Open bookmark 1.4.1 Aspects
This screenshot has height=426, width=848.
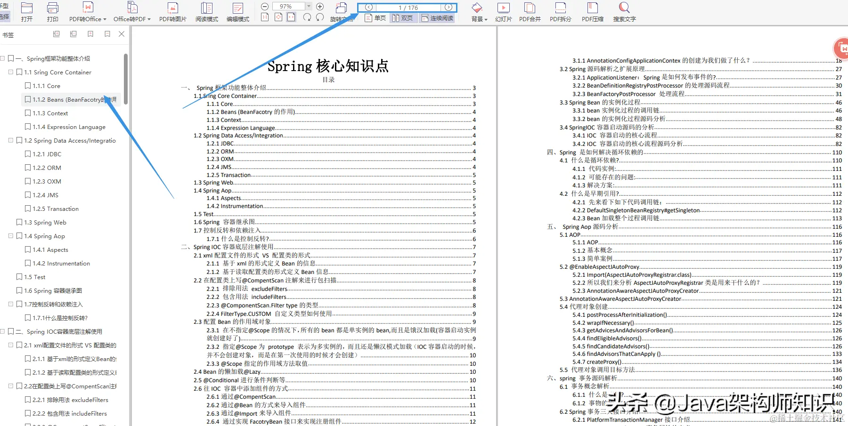coord(50,249)
